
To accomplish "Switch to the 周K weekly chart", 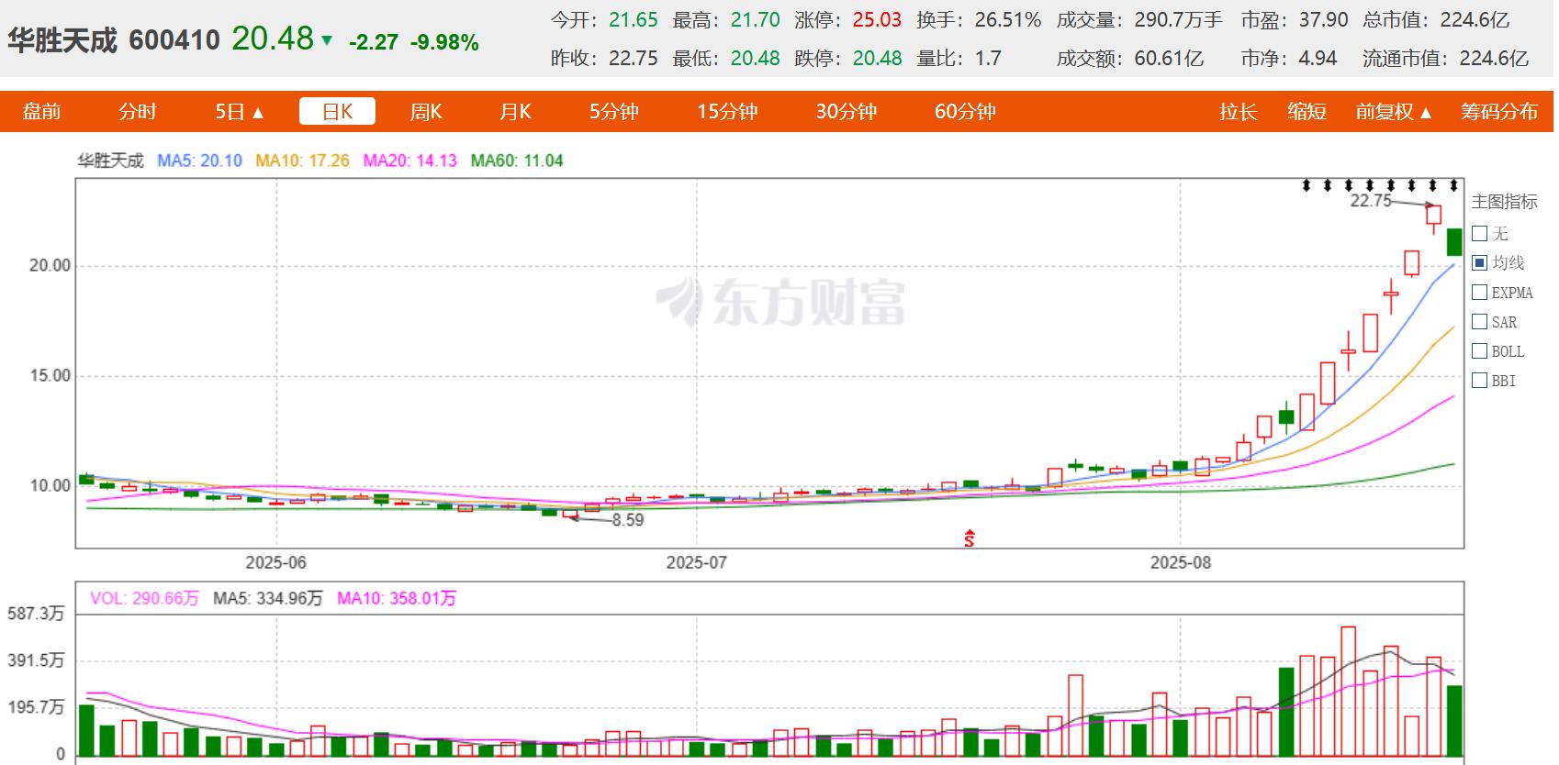I will pos(426,112).
